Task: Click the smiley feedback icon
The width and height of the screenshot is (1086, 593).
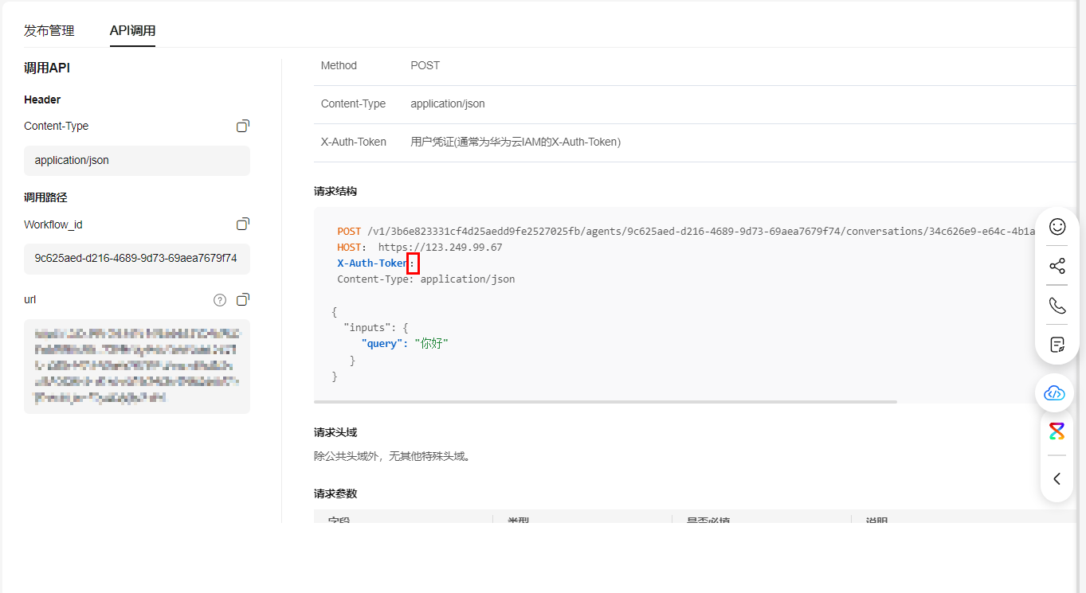Action: [1057, 227]
